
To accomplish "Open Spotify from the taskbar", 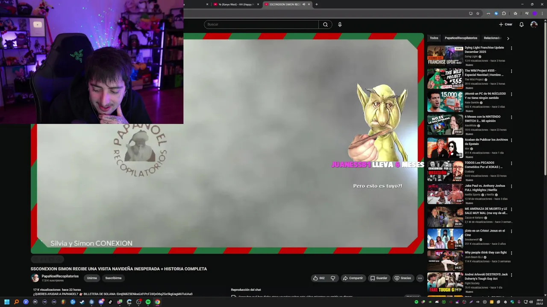I will (x=148, y=302).
